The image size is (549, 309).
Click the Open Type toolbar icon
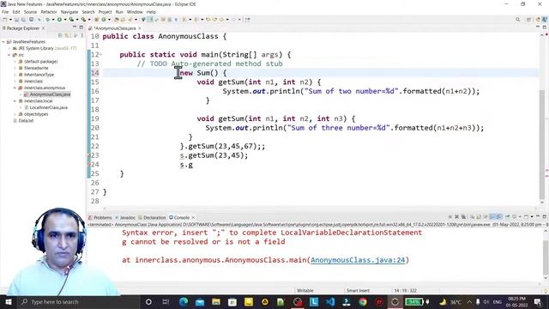[x=117, y=19]
